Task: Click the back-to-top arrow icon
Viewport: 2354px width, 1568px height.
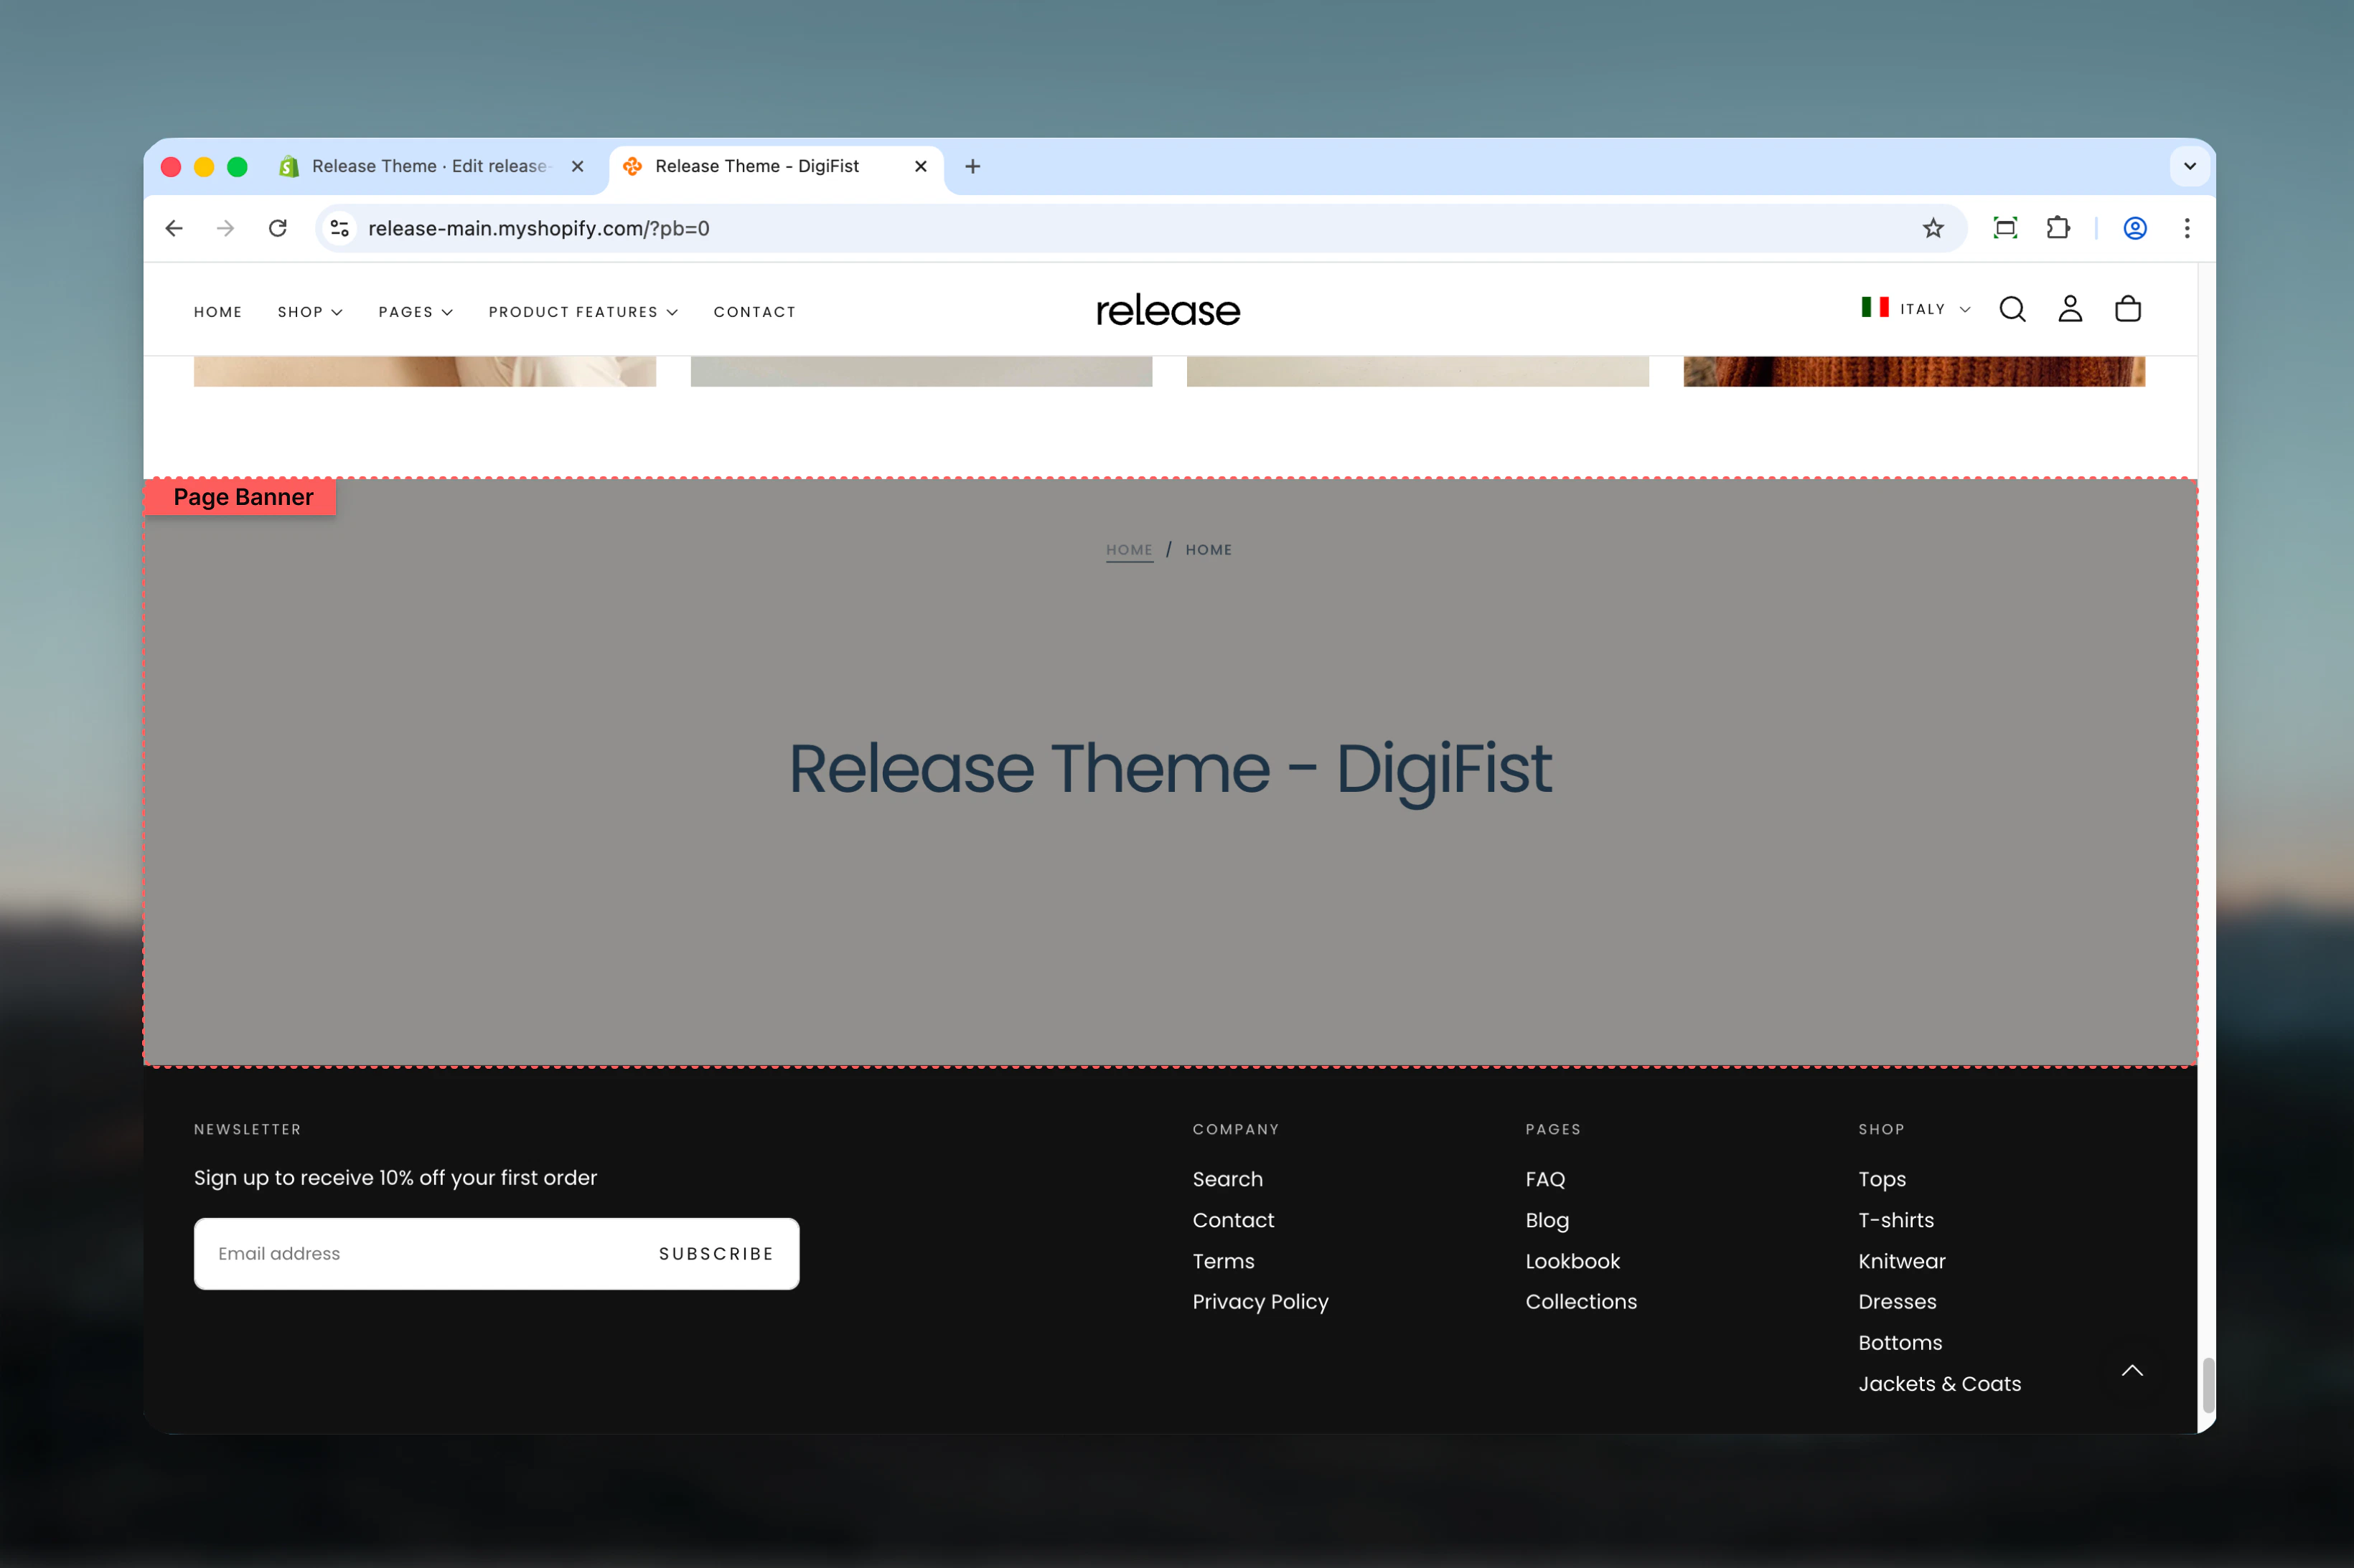Action: 2132,1371
